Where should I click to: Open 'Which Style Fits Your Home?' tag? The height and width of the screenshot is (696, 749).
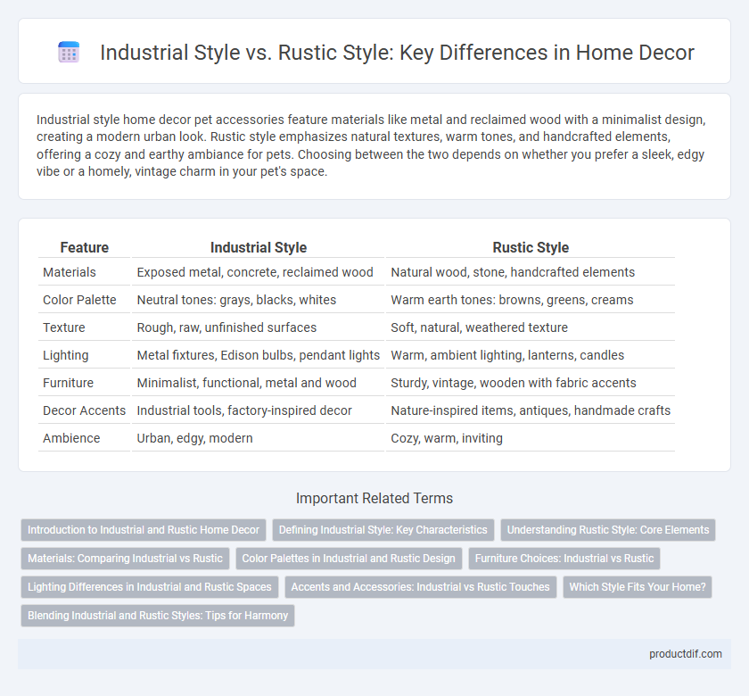coord(638,587)
